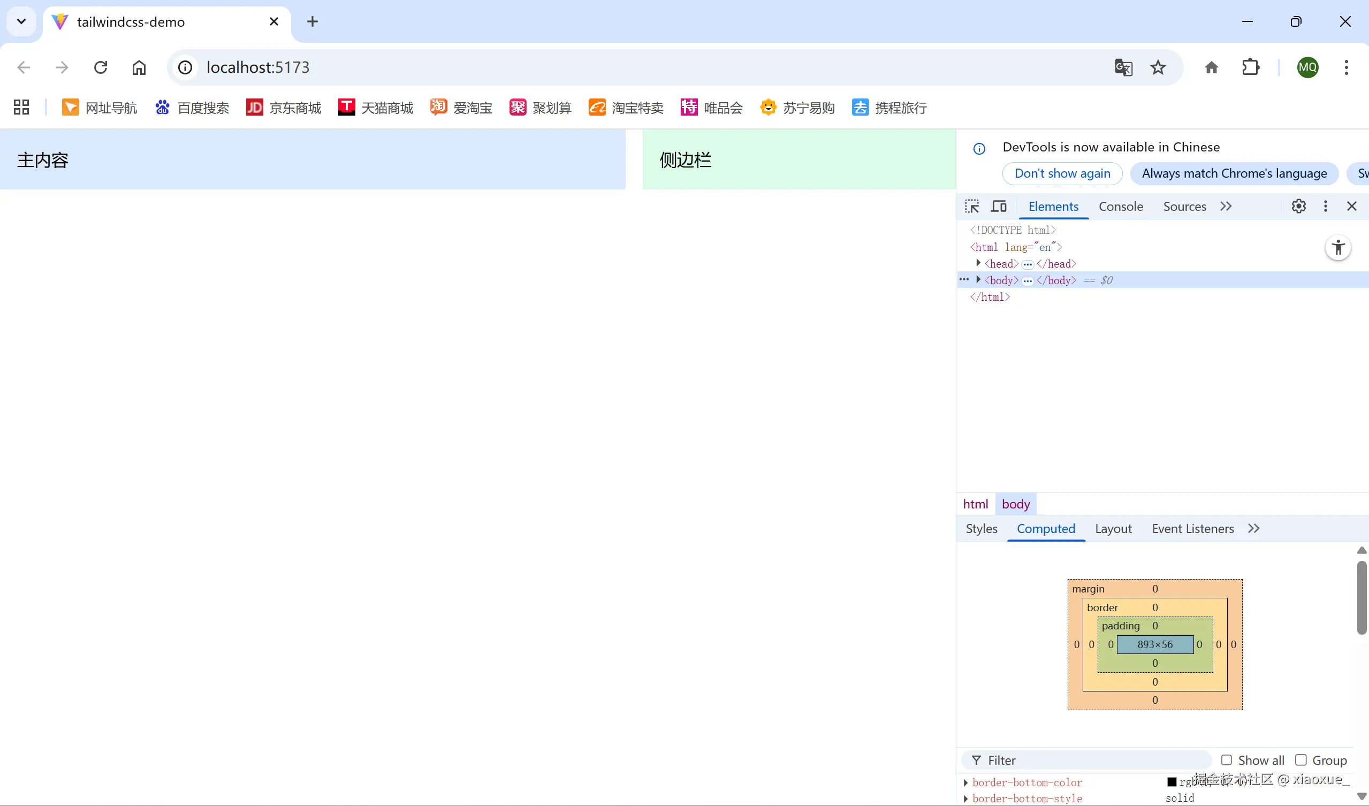
Task: Open the browser extensions puzzle icon
Action: (1251, 67)
